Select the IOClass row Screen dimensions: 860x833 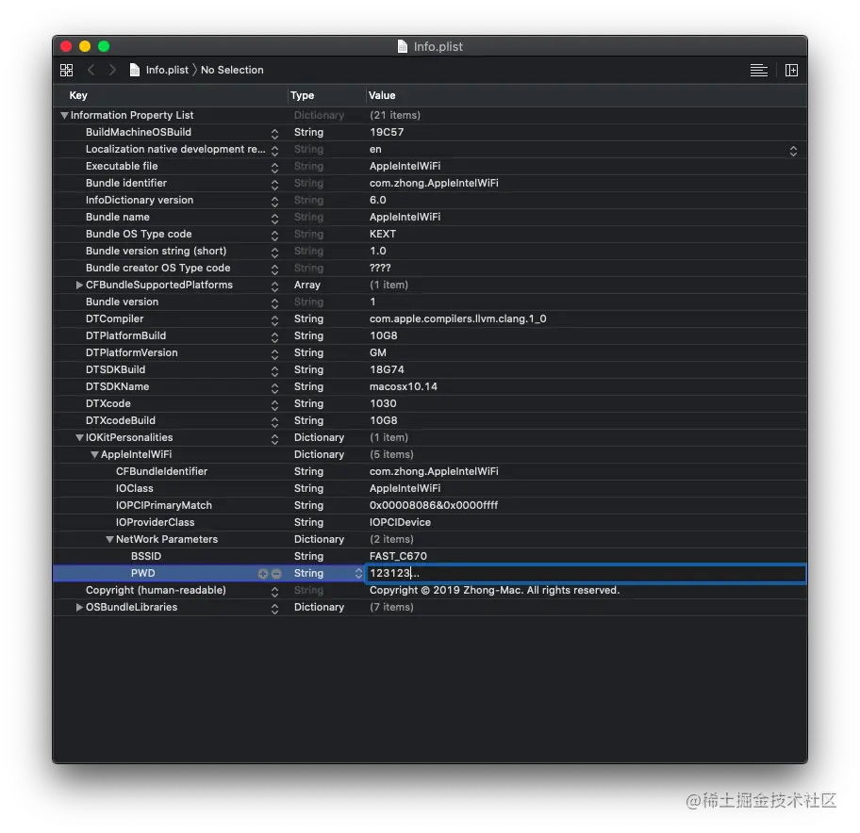coord(429,488)
